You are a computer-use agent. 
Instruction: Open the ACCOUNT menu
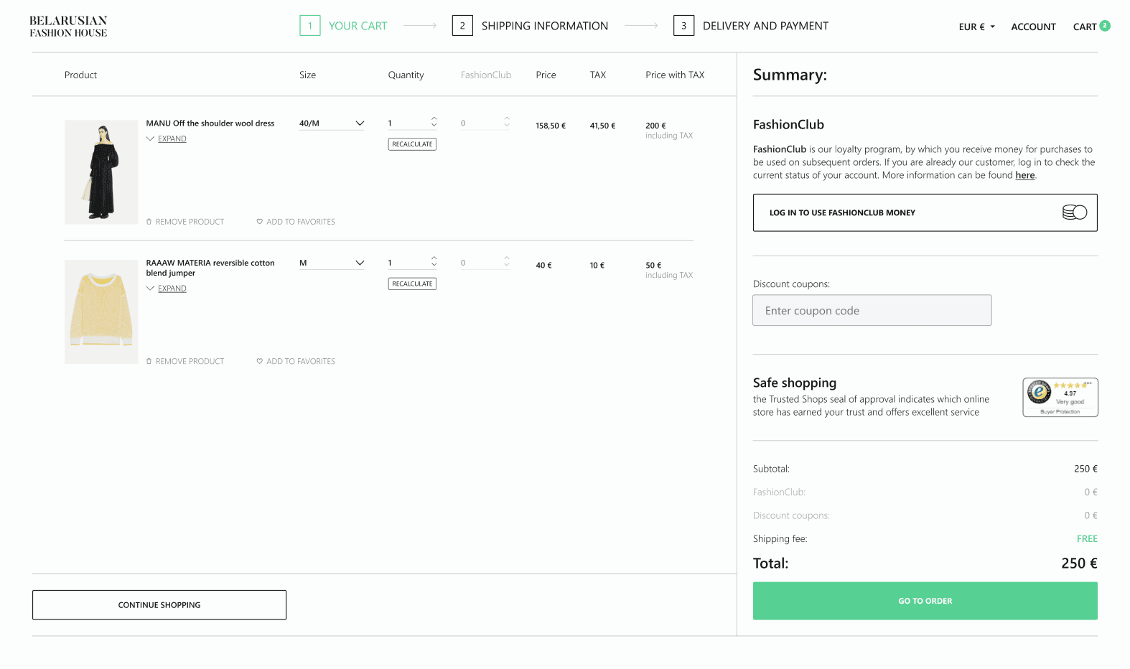1033,27
